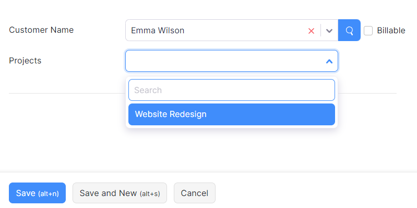The width and height of the screenshot is (417, 208).
Task: Click inside the Customer Name field
Action: coord(235,31)
